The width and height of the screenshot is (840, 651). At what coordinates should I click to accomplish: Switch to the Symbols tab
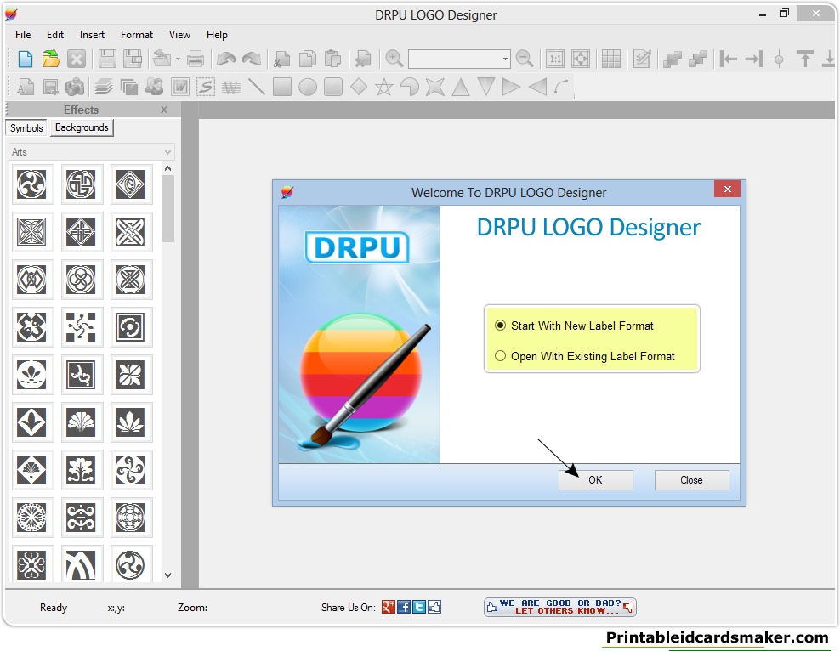(26, 128)
